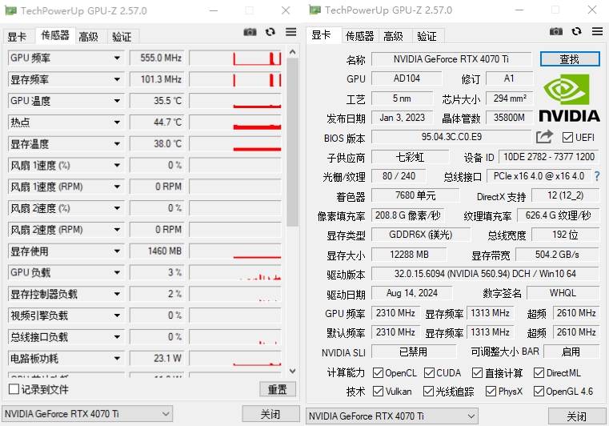Click the 555.0 MHz GPU clock value

[156, 58]
